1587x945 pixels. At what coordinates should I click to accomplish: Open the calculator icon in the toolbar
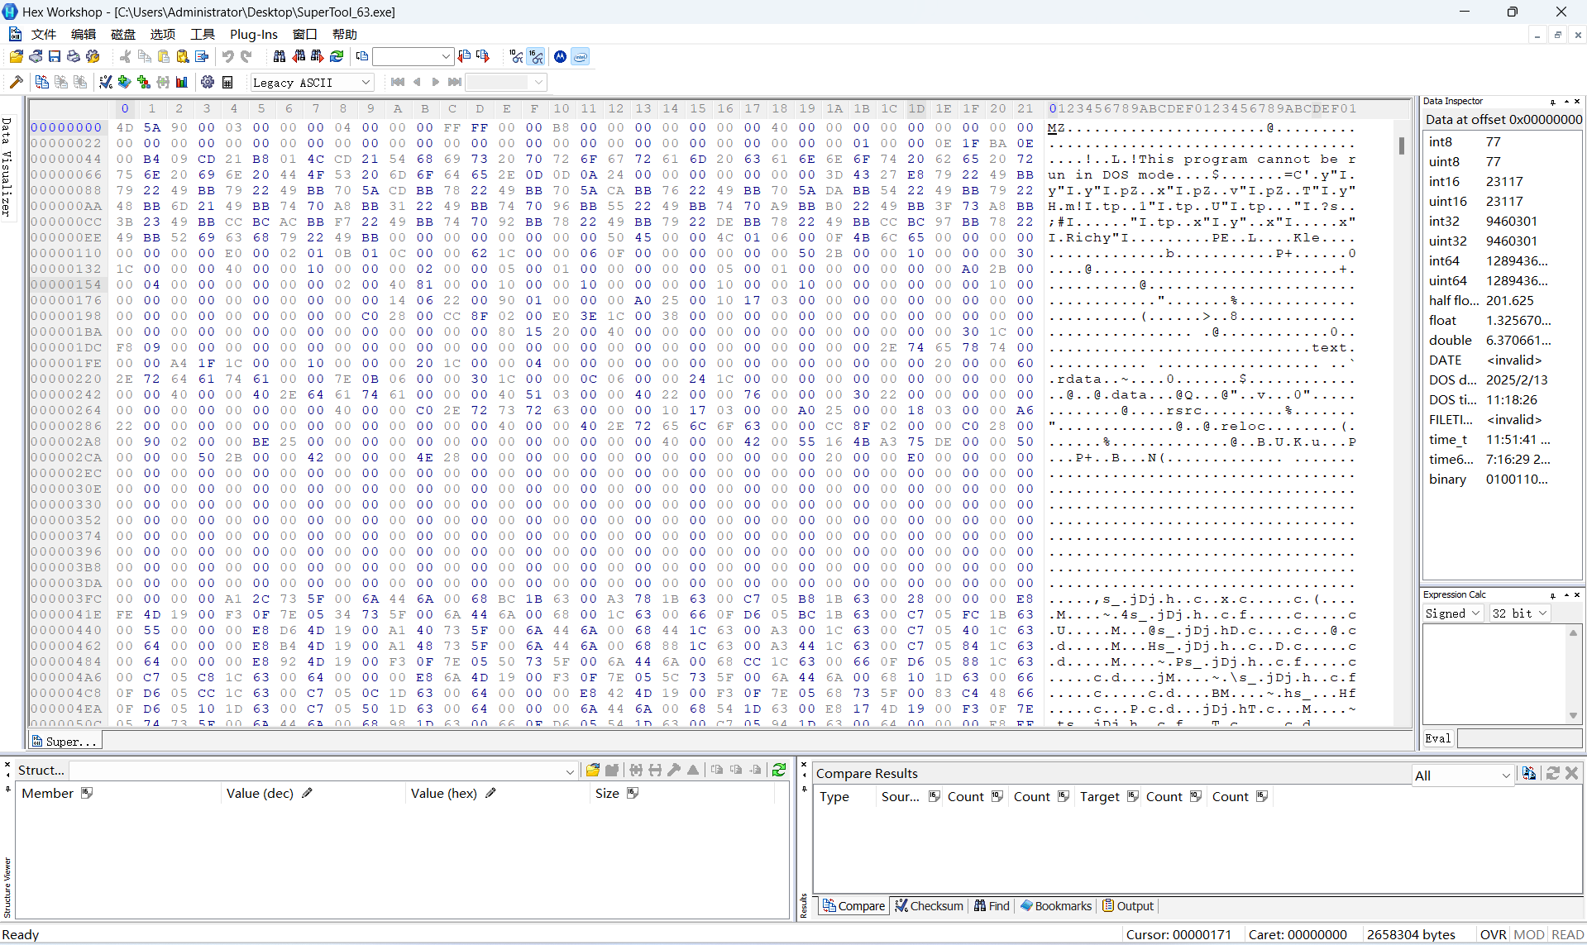(x=227, y=82)
